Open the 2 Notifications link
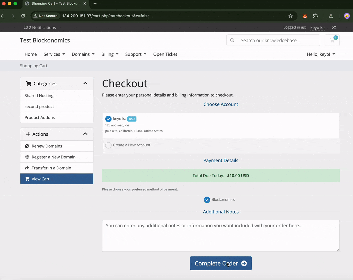 [40, 27]
